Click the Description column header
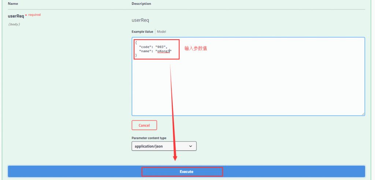This screenshot has height=180, width=375. click(141, 4)
